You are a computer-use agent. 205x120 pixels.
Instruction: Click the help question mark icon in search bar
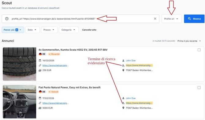tap(7, 19)
